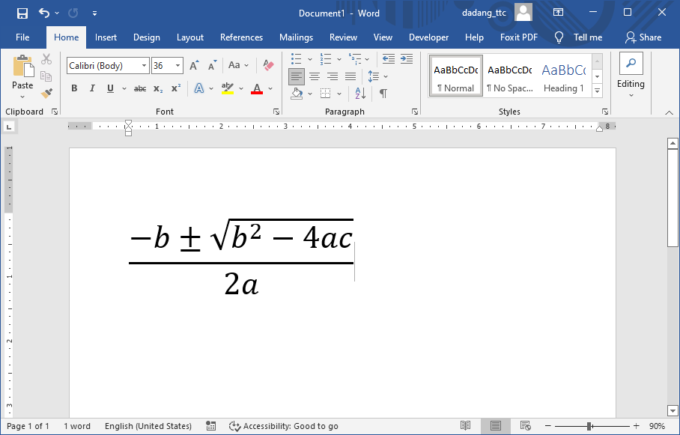Toggle bold formatting

[x=74, y=88]
